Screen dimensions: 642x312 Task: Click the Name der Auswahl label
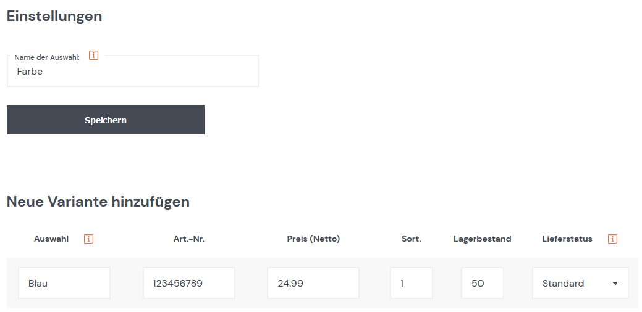[x=47, y=57]
